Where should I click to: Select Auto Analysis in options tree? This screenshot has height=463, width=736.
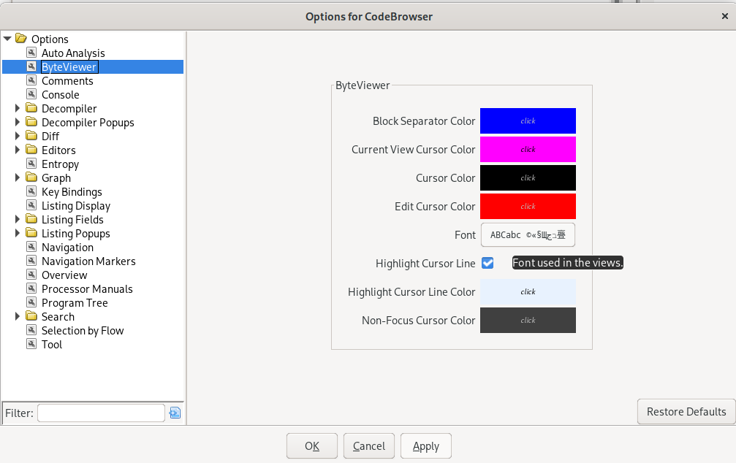click(x=73, y=53)
